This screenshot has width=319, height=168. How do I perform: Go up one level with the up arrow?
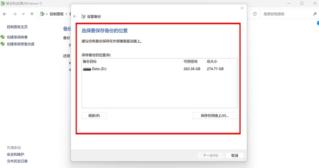pos(32,14)
